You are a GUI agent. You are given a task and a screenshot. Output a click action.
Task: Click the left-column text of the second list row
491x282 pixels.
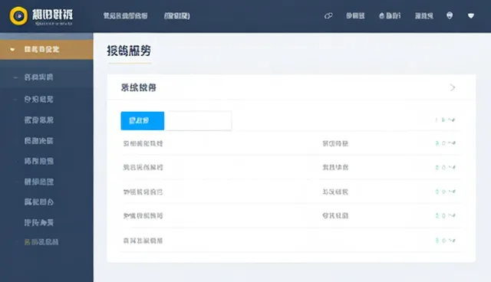pos(143,168)
